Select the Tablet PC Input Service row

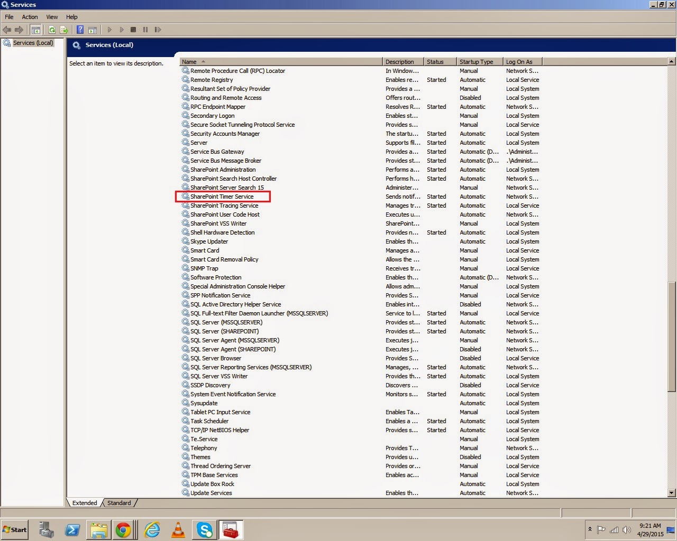(361, 412)
